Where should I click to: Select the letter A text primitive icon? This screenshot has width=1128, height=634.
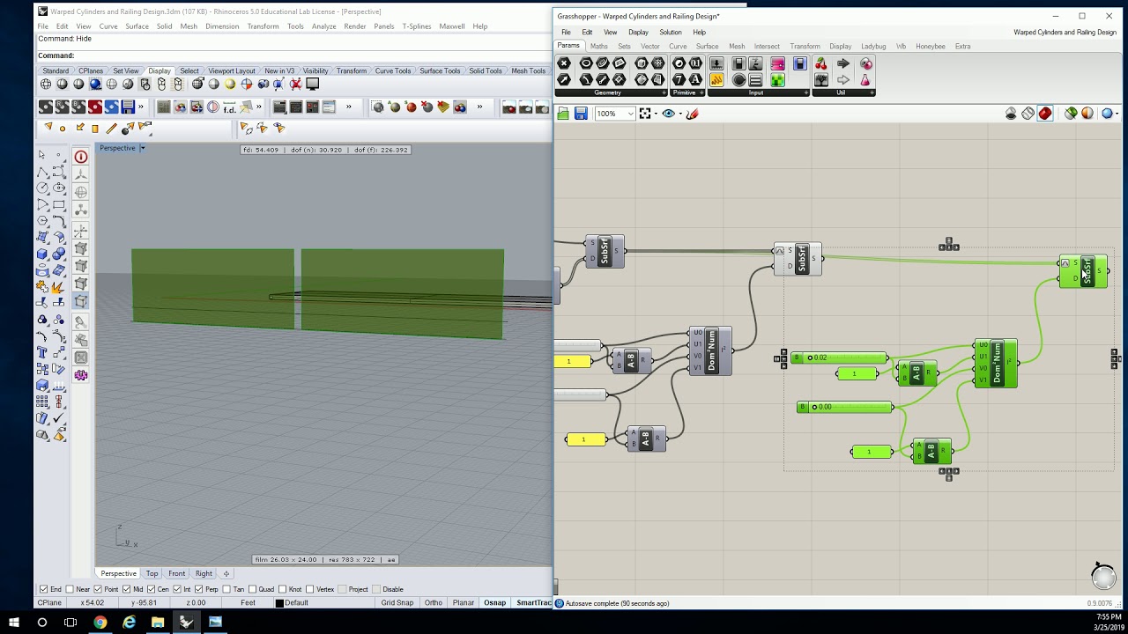(695, 80)
